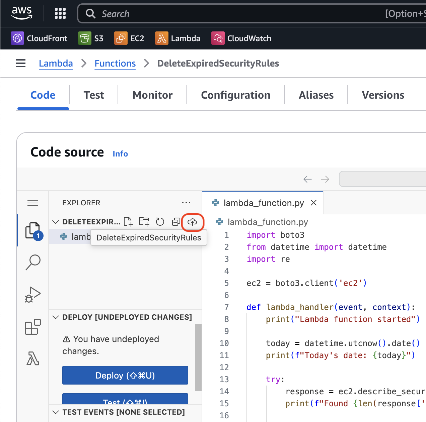
Task: Open Explorer more actions ellipsis
Action: tap(186, 203)
